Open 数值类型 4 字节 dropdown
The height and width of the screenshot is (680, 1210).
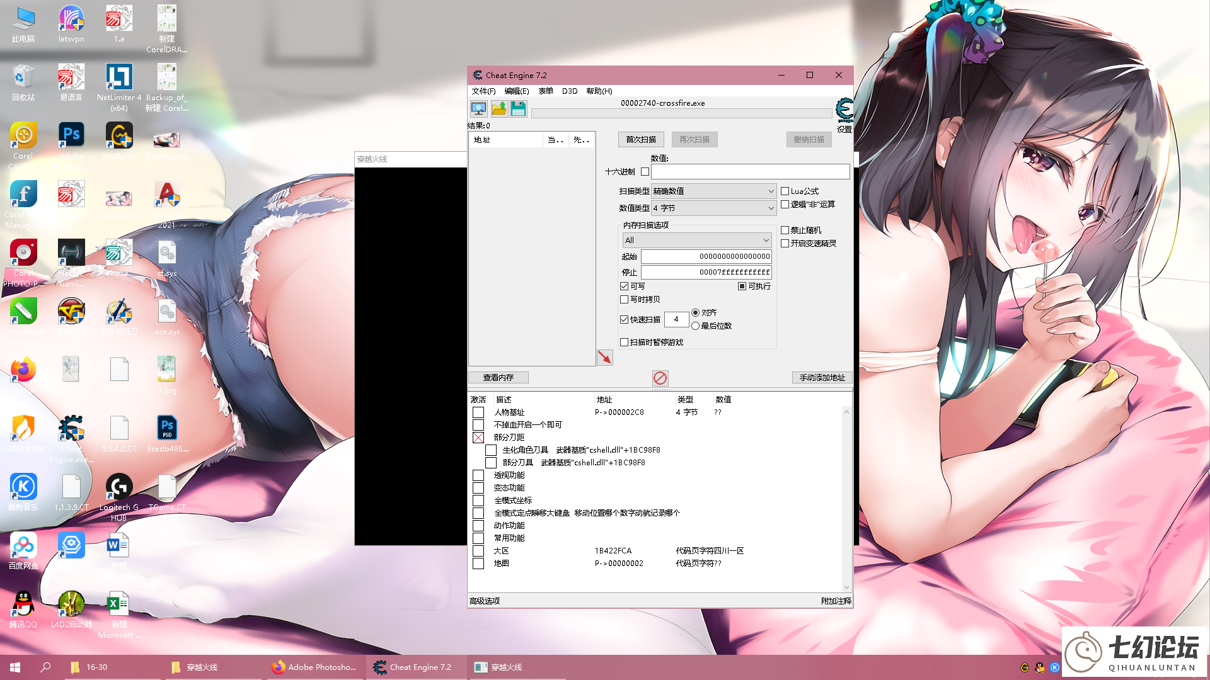[713, 208]
